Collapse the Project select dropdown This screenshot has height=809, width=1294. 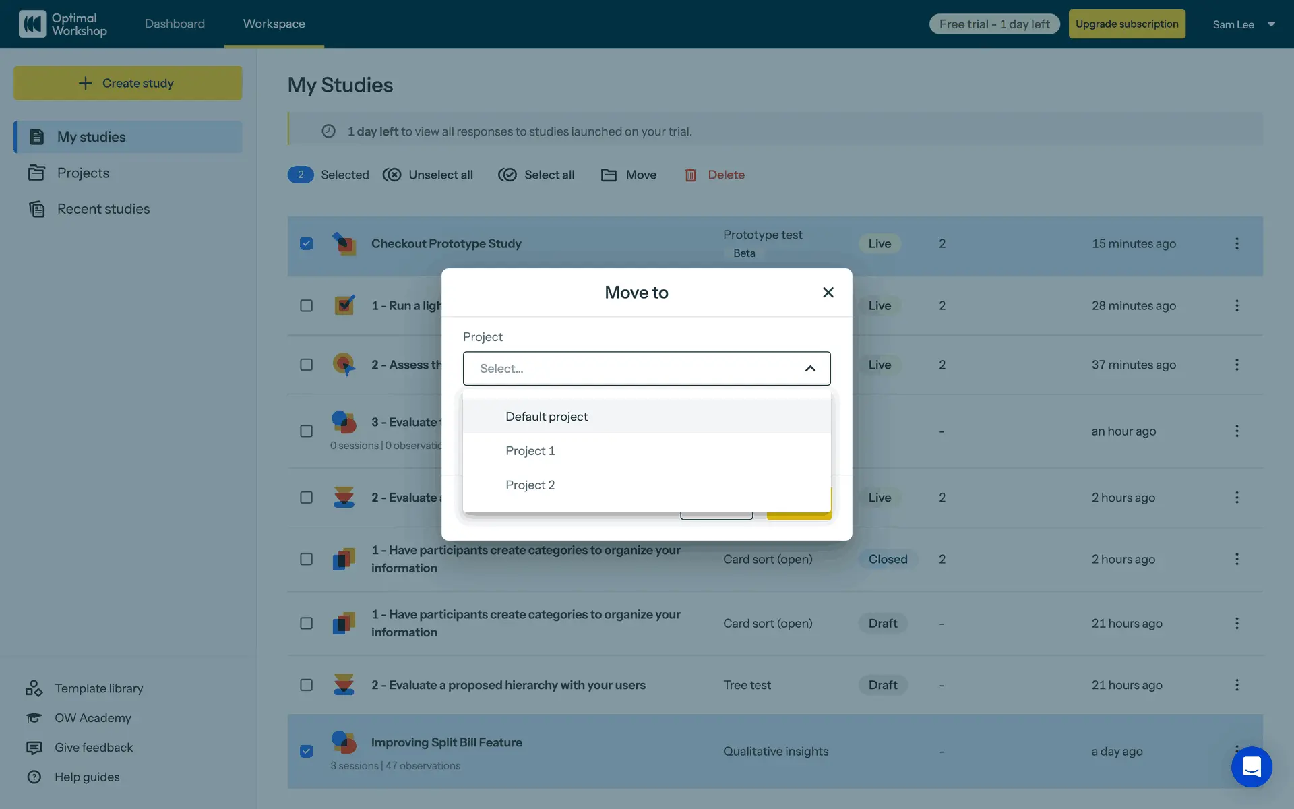[810, 369]
